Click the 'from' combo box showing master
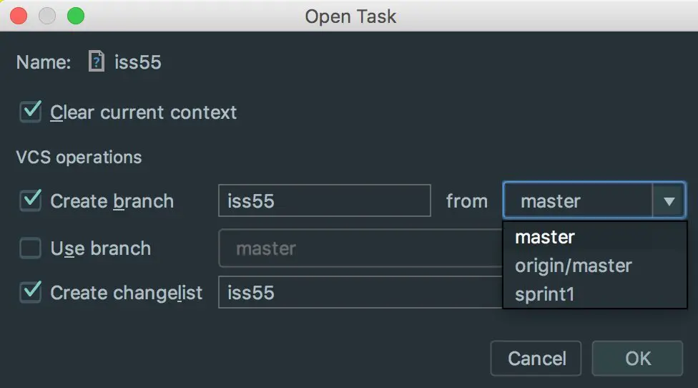The image size is (698, 388). click(x=578, y=201)
